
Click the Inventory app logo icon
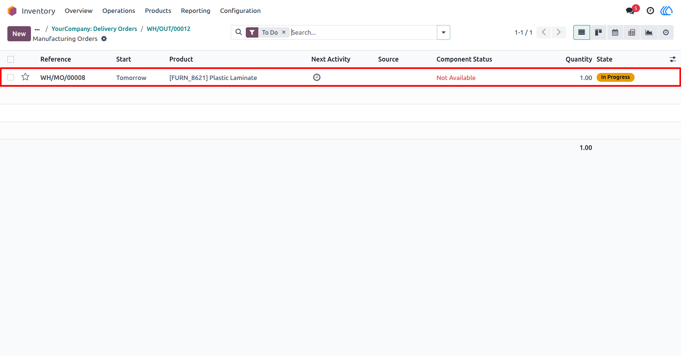click(x=12, y=11)
